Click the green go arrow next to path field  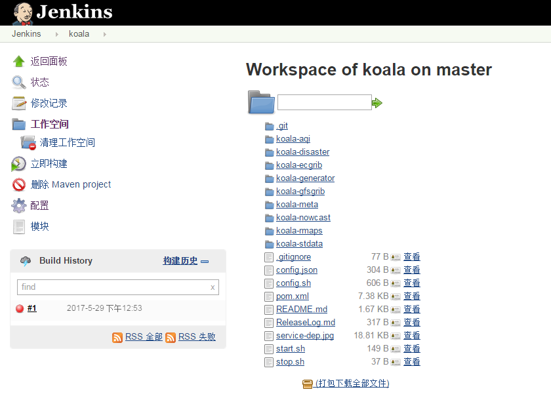(x=377, y=103)
